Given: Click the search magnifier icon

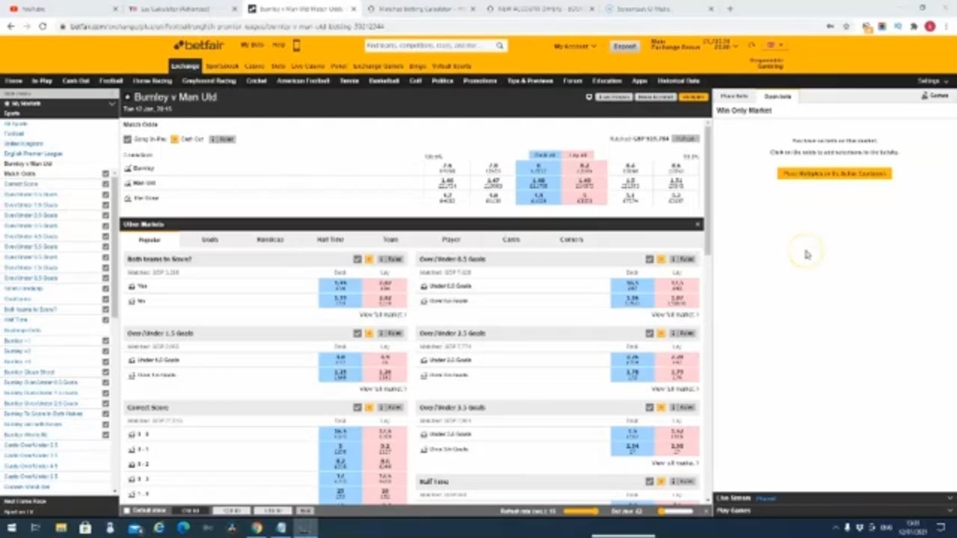Looking at the screenshot, I should point(499,46).
